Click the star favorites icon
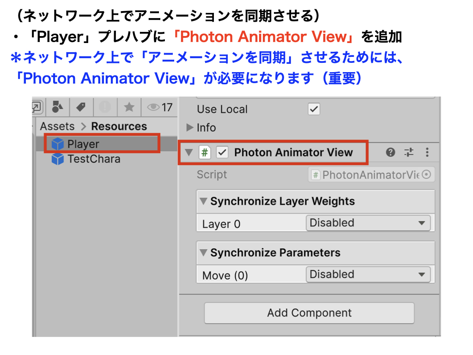This screenshot has height=355, width=473. [129, 107]
